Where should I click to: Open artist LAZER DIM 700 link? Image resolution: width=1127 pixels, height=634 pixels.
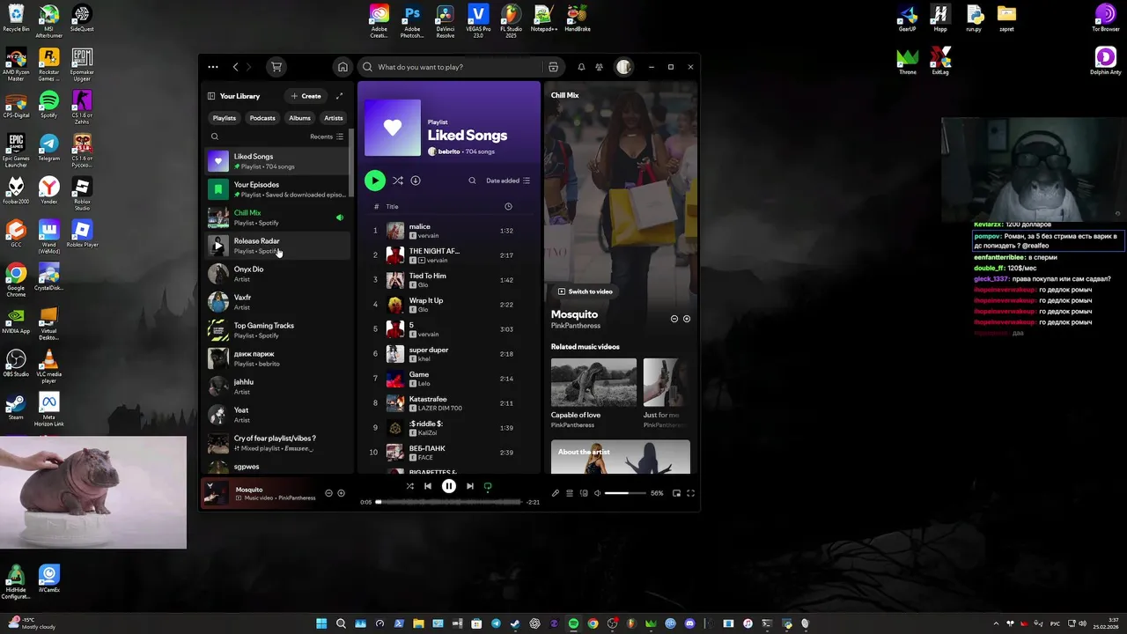[441, 409]
